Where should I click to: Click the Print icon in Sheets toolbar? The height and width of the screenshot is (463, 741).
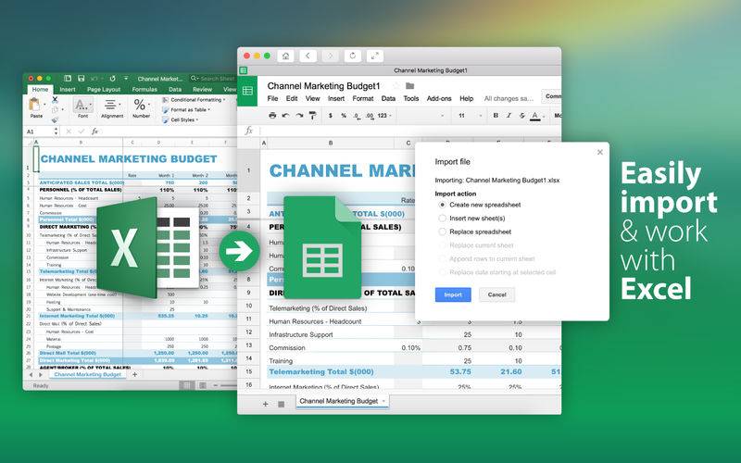(x=272, y=115)
